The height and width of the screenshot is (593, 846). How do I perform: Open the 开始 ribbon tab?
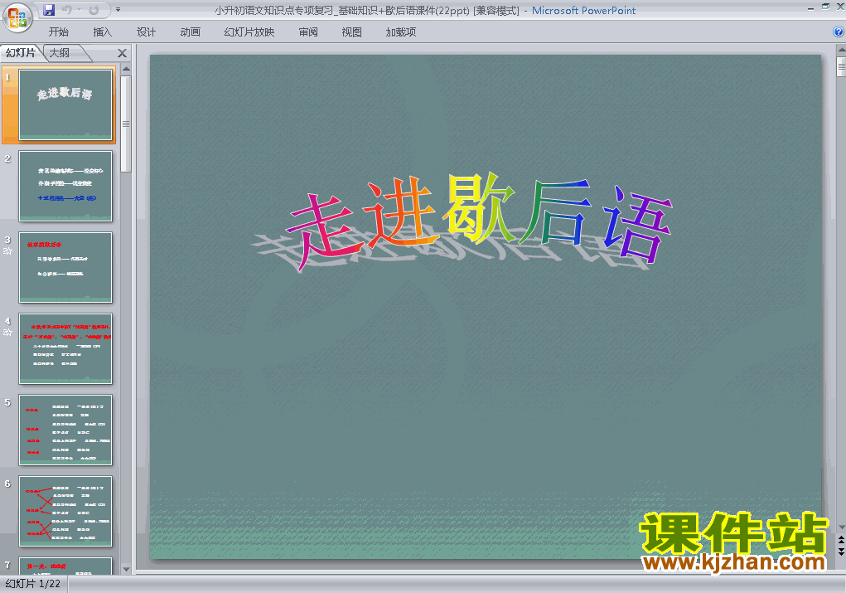pos(58,32)
